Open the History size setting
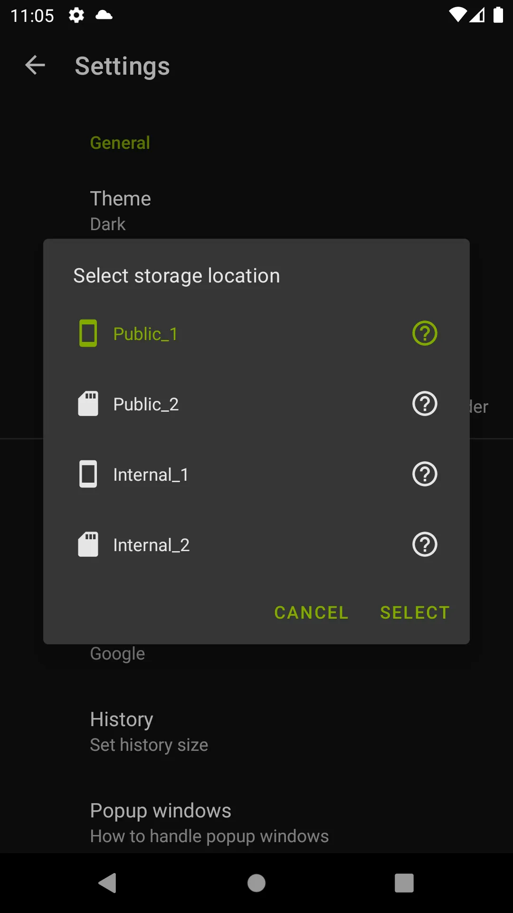 pos(149,731)
